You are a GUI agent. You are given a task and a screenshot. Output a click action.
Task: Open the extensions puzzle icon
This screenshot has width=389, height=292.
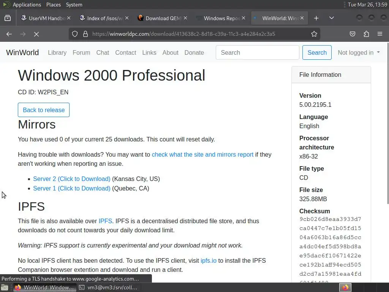click(x=366, y=34)
